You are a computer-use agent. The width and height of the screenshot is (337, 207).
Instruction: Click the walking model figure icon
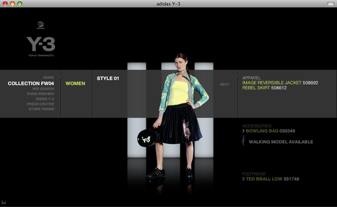coord(243,141)
